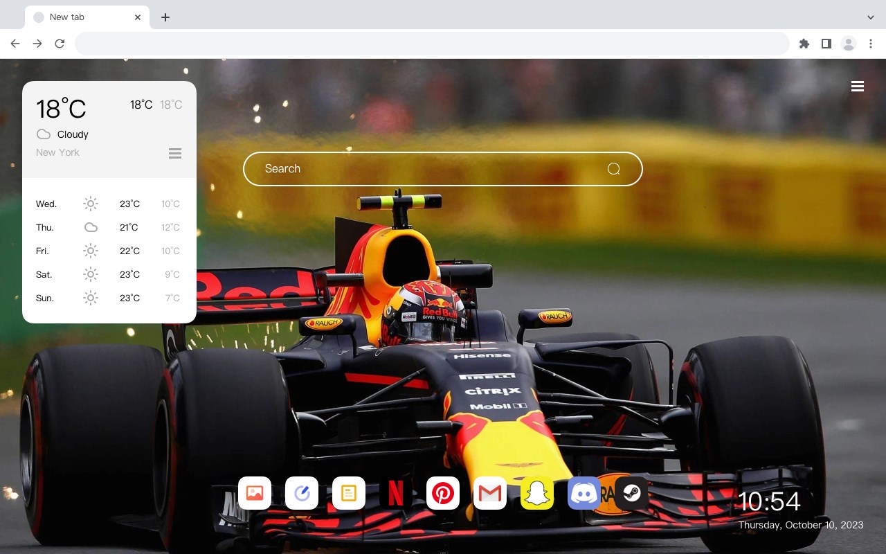
Task: Select the New tab tab
Action: 87,17
